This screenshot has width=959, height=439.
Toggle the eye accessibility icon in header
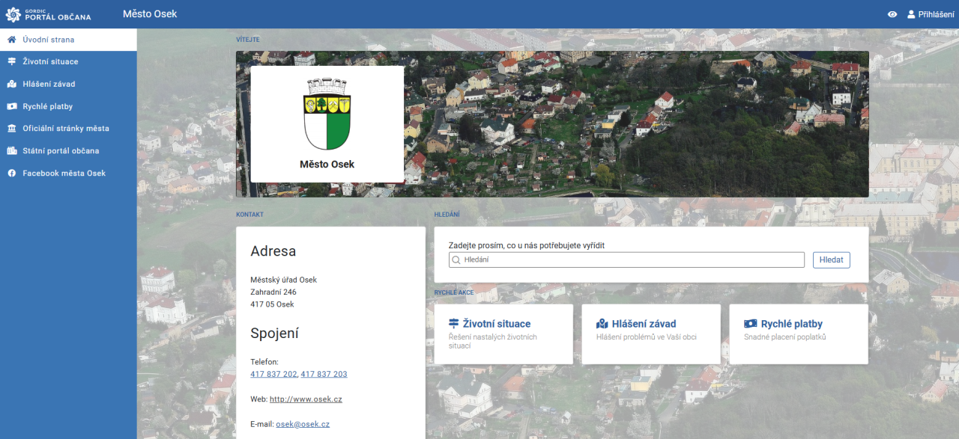[x=892, y=14]
